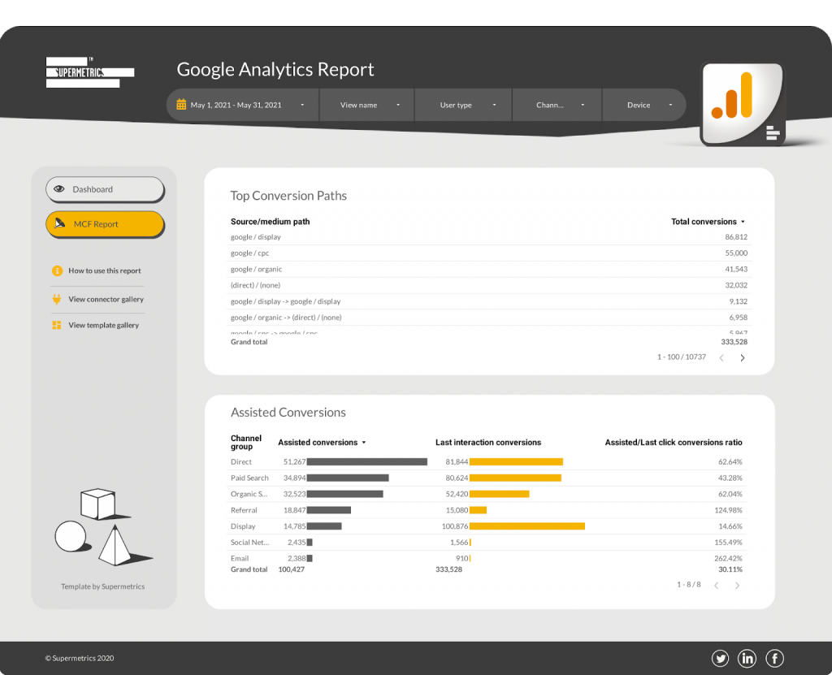Screen dimensions: 832x675
Task: Click the Source/medium path column header
Action: 270,222
